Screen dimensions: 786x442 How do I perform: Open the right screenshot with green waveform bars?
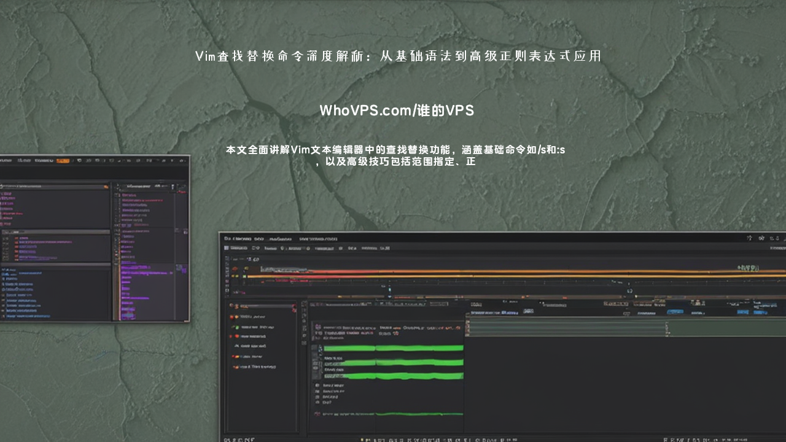pos(502,336)
